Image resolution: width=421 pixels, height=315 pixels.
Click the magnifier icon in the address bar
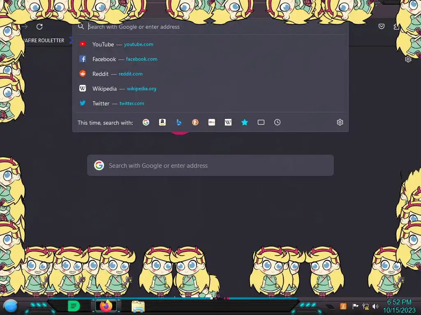(x=81, y=26)
